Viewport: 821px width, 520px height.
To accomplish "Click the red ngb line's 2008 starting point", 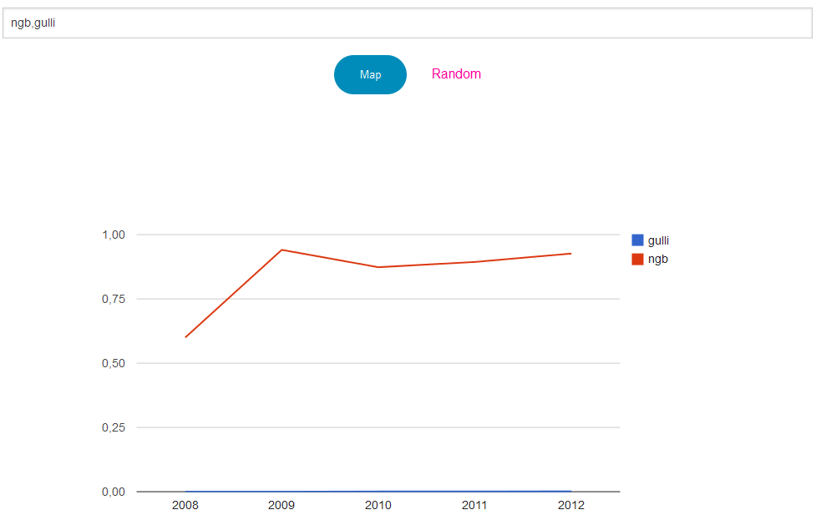I will [185, 337].
